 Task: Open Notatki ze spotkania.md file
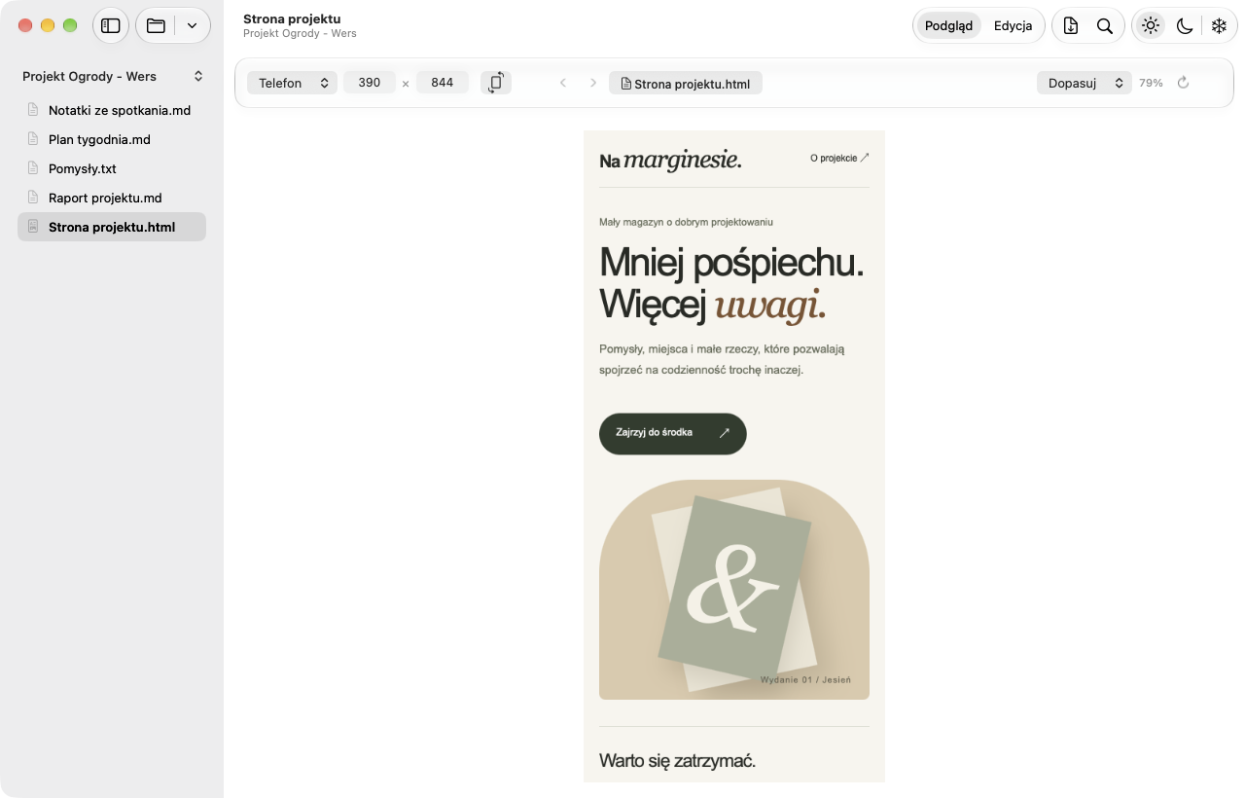coord(112,110)
